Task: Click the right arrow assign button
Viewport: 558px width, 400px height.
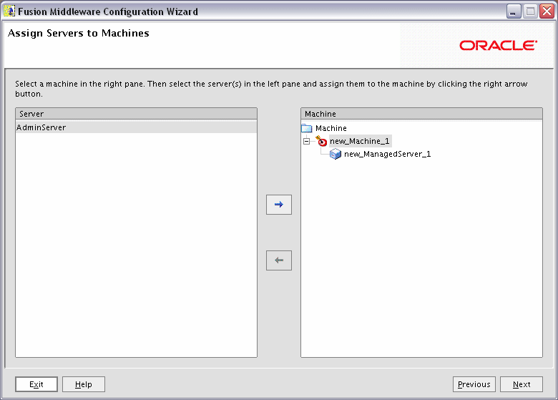Action: click(x=279, y=205)
